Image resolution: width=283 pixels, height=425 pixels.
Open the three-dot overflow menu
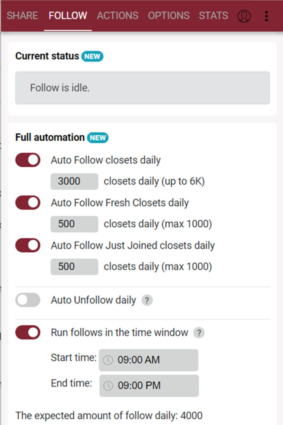(x=266, y=16)
